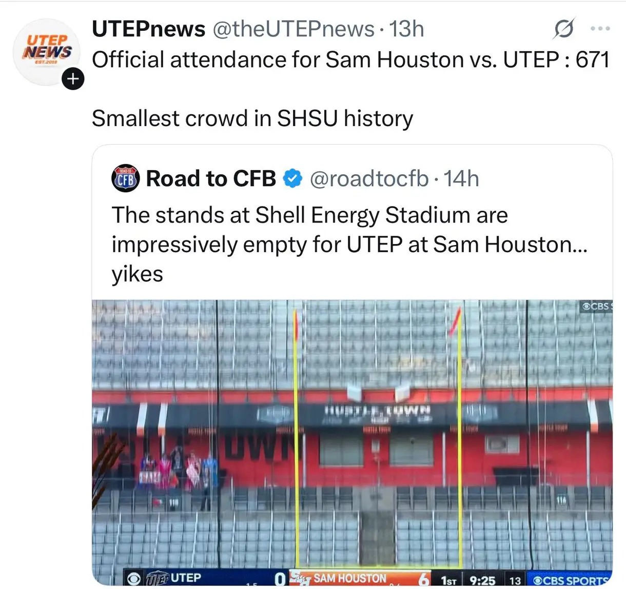Screen dimensions: 626x589
Task: Select the Road to CFB account name
Action: (x=211, y=178)
